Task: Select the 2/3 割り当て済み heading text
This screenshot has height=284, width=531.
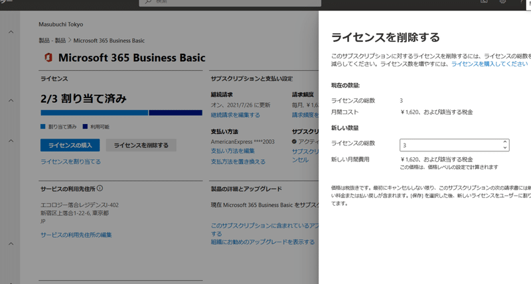Action: [x=84, y=98]
